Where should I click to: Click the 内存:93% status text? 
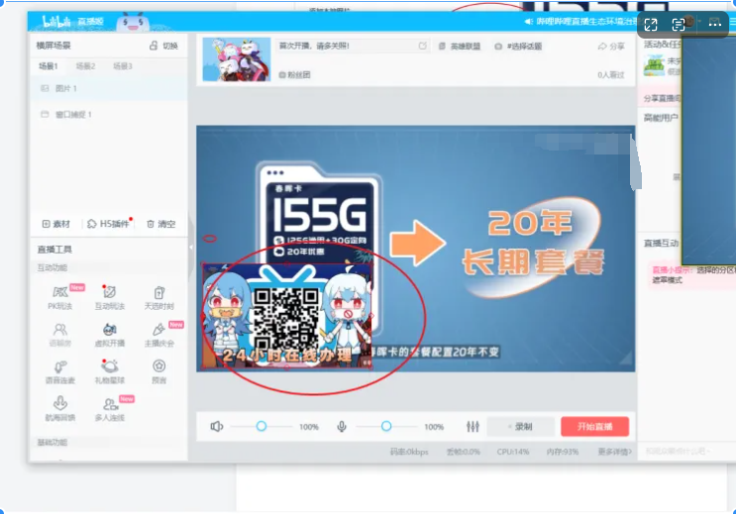563,452
